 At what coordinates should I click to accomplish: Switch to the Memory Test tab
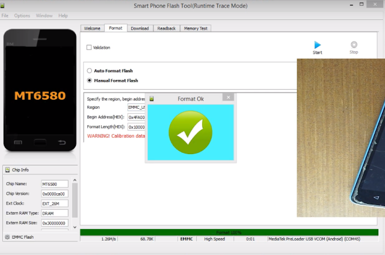[x=196, y=28]
